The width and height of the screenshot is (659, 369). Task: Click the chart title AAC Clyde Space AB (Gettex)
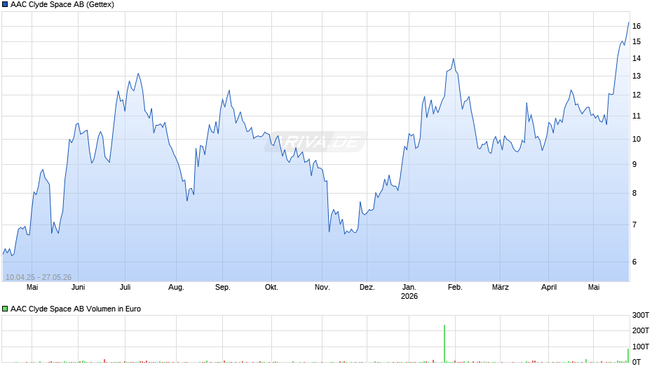62,5
